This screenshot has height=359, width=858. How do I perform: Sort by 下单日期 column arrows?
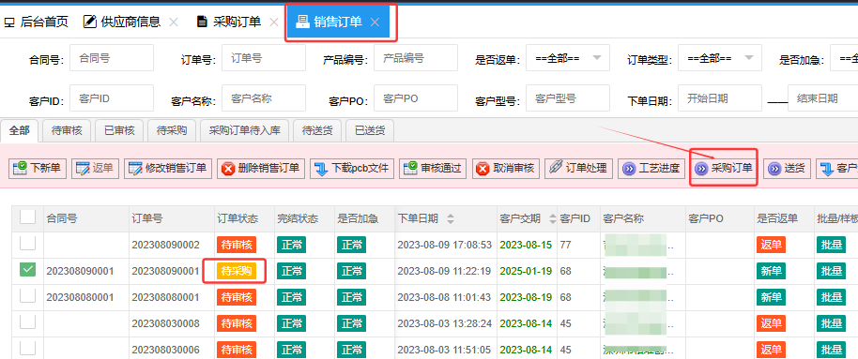[451, 219]
